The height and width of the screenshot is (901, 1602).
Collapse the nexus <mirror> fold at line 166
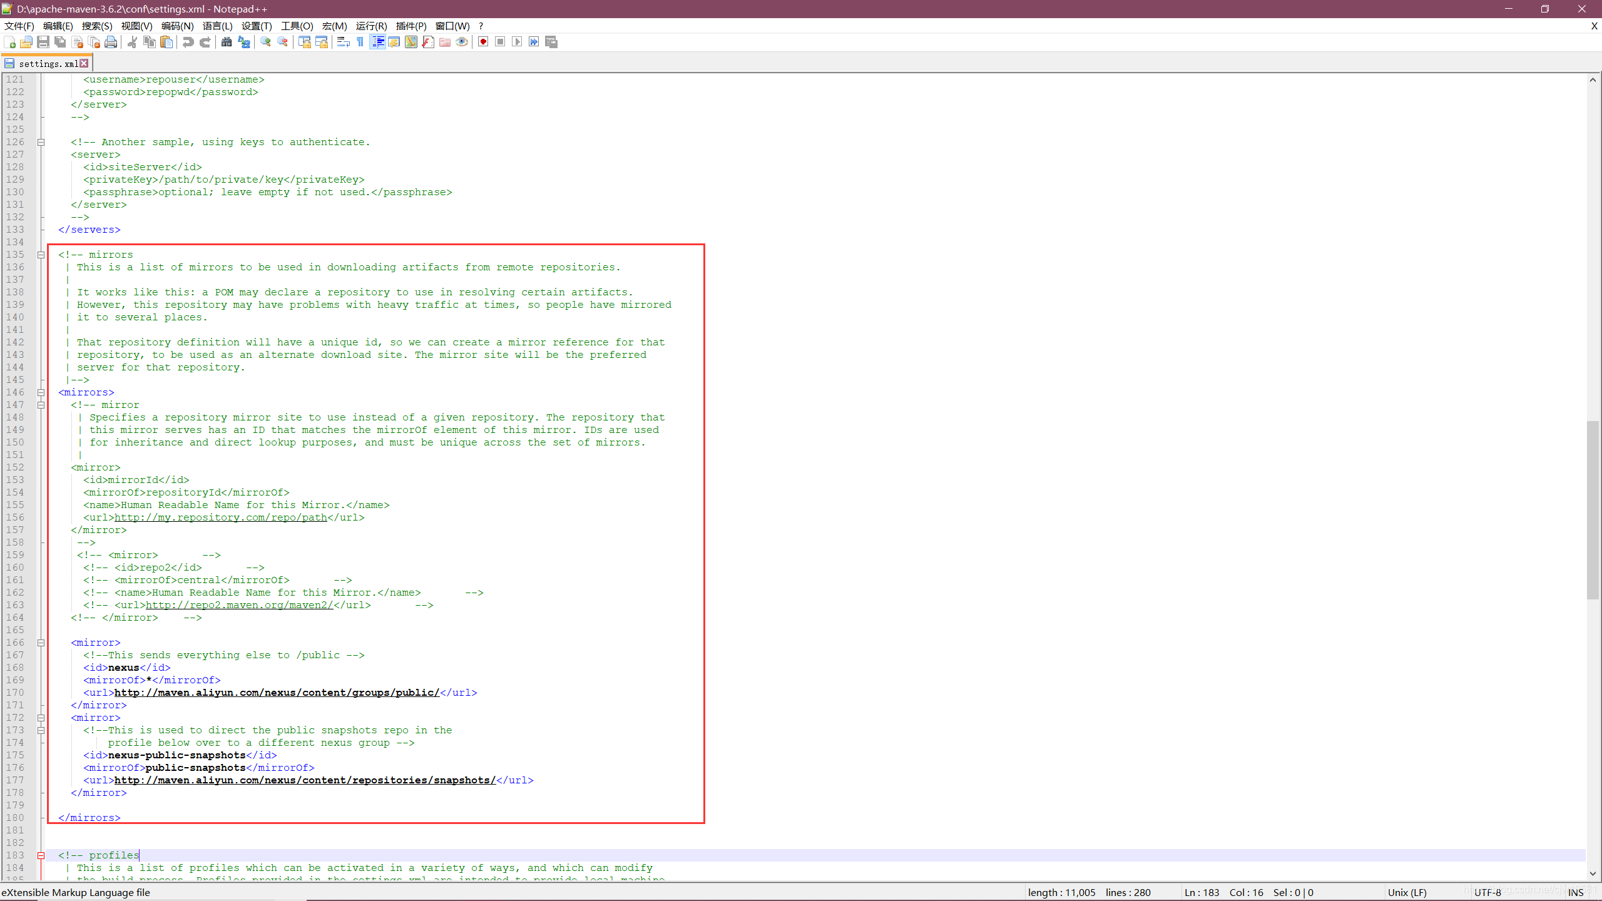[x=41, y=643]
